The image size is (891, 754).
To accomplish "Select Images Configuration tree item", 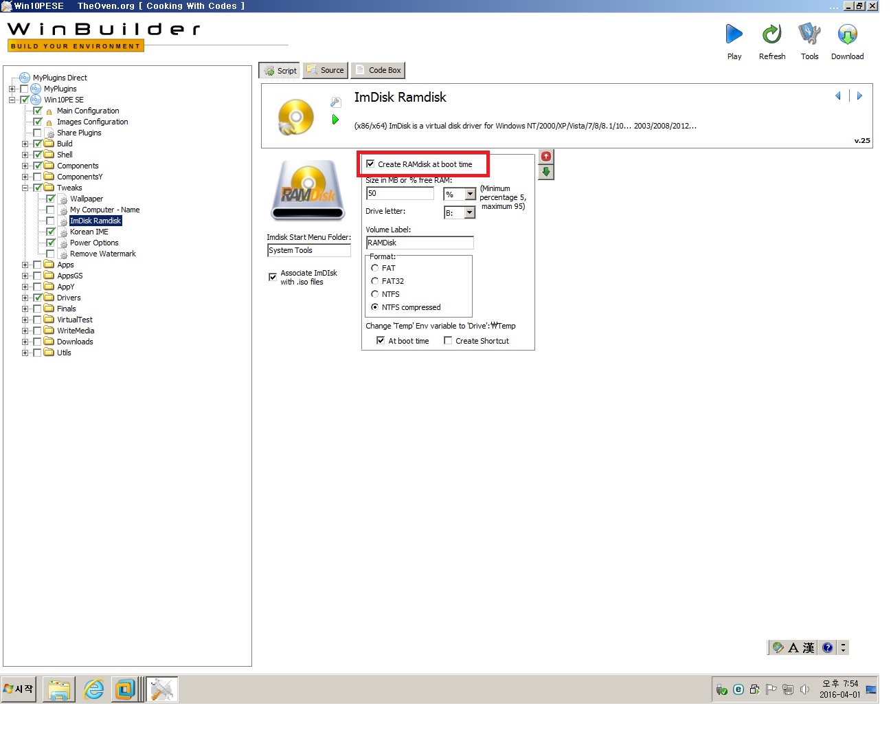I will coord(92,122).
